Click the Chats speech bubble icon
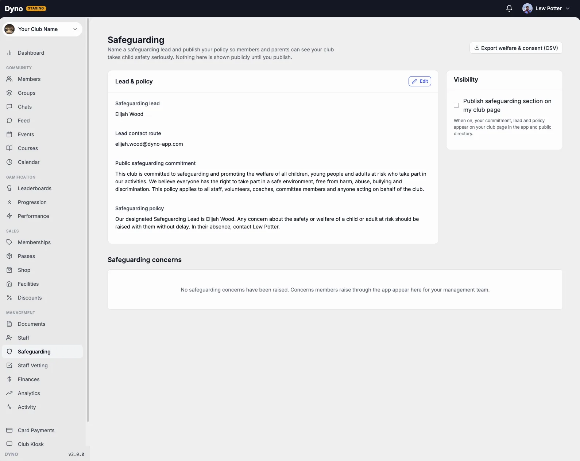 point(9,107)
